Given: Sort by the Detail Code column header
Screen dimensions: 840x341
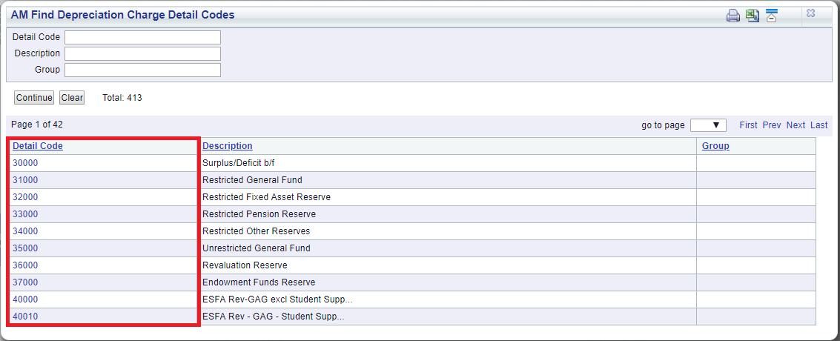Looking at the screenshot, I should 38,146.
